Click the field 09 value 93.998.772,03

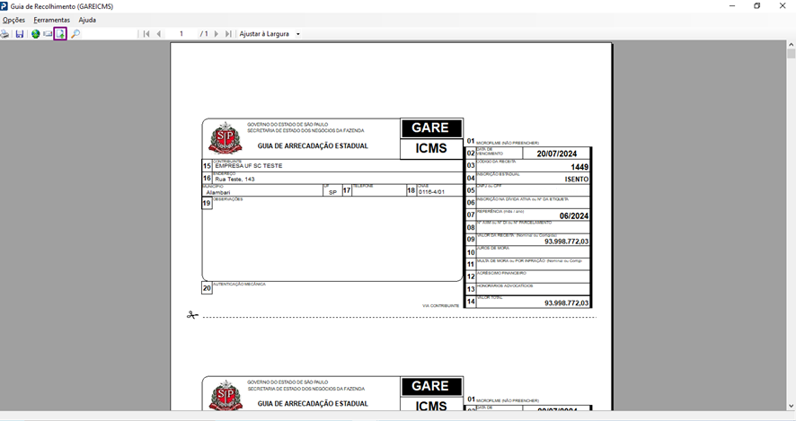tap(567, 241)
